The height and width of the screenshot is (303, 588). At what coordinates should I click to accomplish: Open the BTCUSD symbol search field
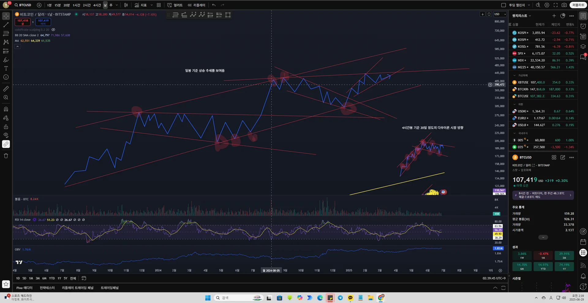pos(23,5)
